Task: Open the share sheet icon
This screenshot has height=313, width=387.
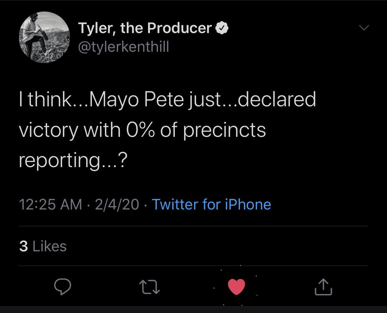Action: pos(323,287)
